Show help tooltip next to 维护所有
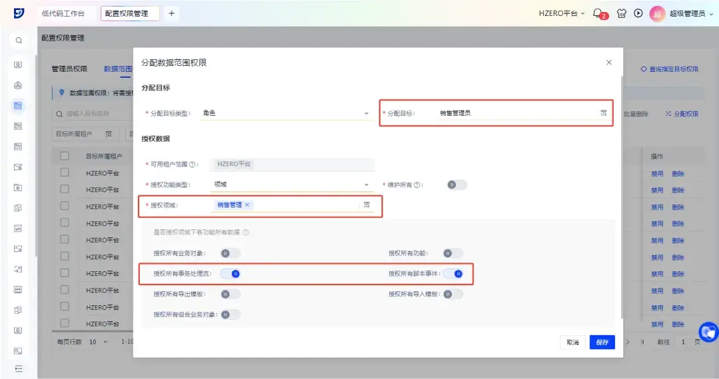 pyautogui.click(x=417, y=185)
